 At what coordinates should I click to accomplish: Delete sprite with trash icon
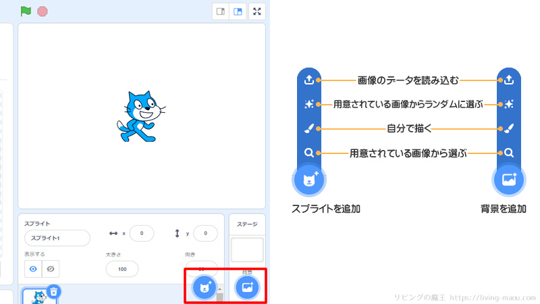point(53,292)
